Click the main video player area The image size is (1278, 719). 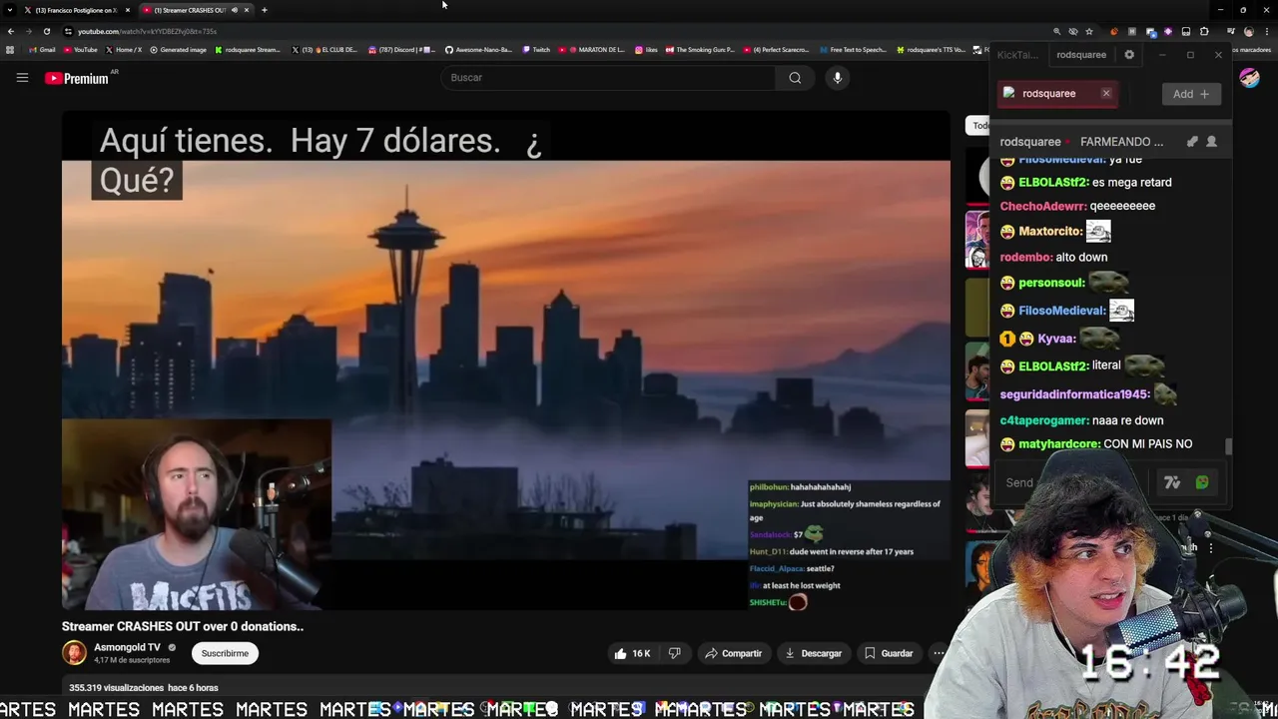tap(506, 359)
